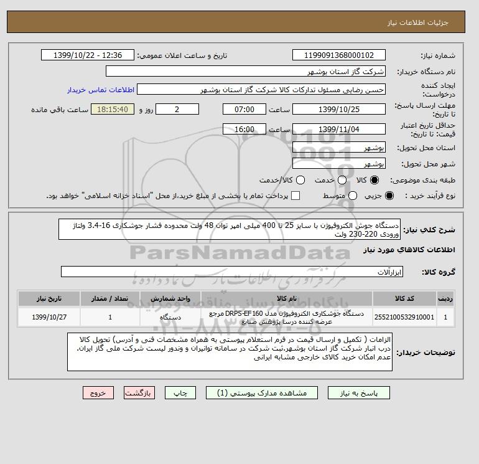Screen dimensions: 479x464
Task: Click the مشاهده مدارک پیوستی (1) button
Action: pyautogui.click(x=262, y=393)
